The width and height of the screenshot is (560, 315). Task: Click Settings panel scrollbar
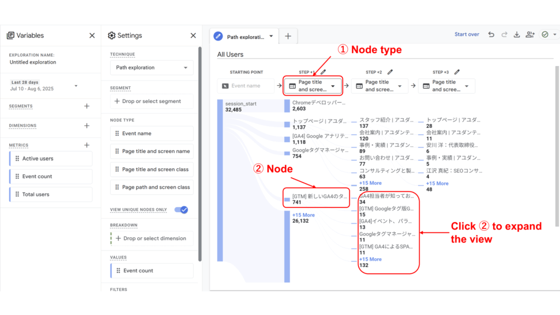[200, 154]
